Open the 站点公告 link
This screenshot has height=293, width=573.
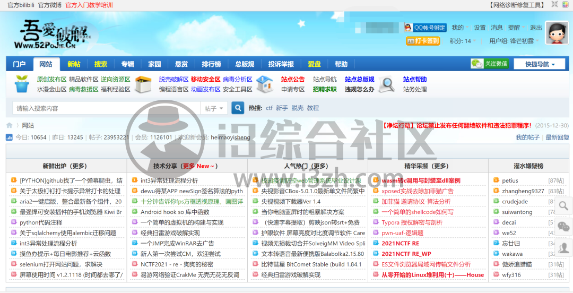tap(293, 80)
